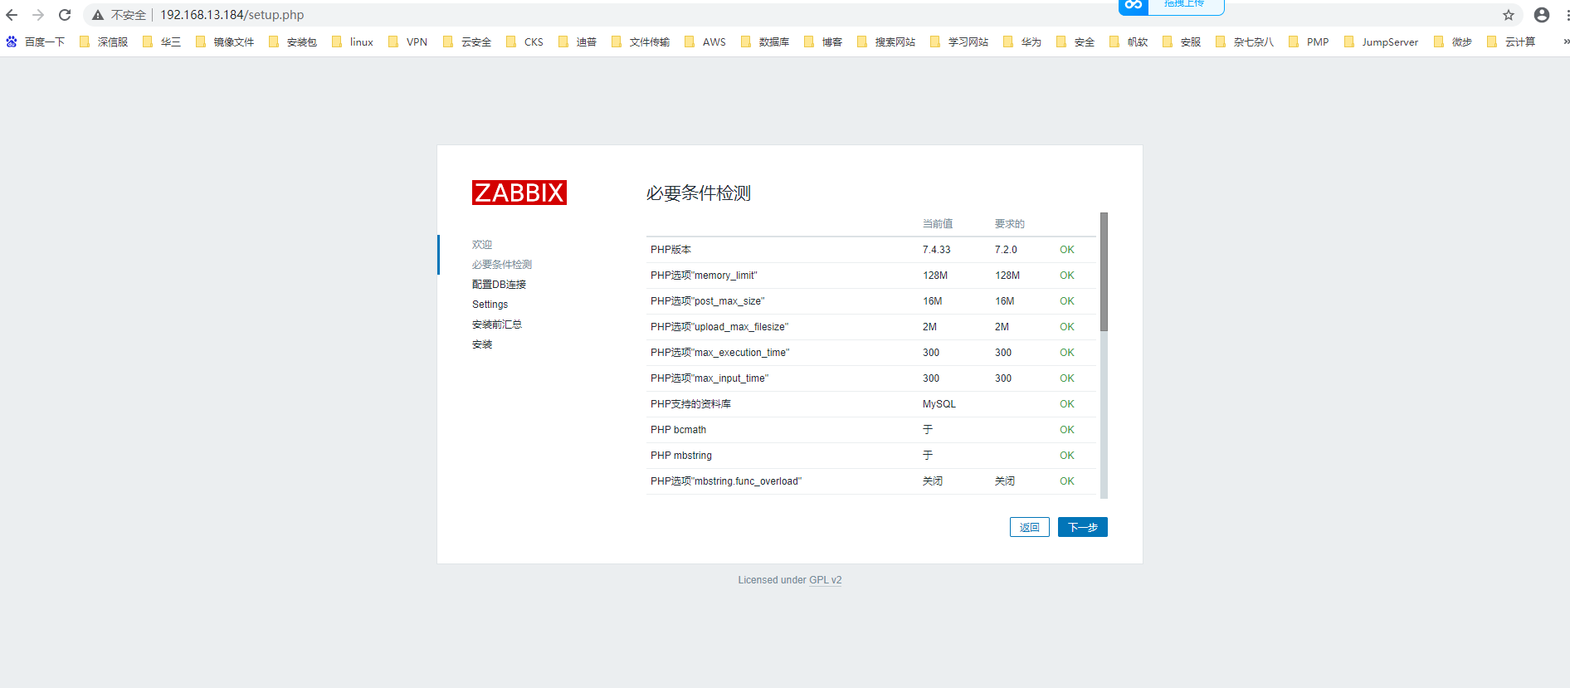Click the PHP mbstring row label
Image resolution: width=1570 pixels, height=688 pixels.
coord(681,456)
